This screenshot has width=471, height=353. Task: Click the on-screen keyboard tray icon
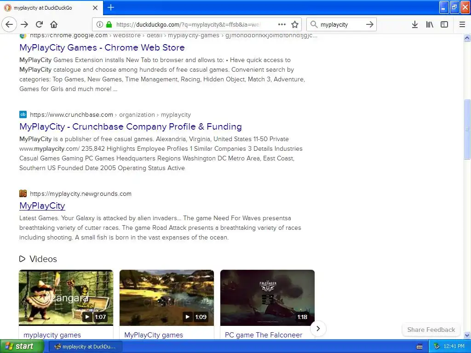[x=419, y=347]
